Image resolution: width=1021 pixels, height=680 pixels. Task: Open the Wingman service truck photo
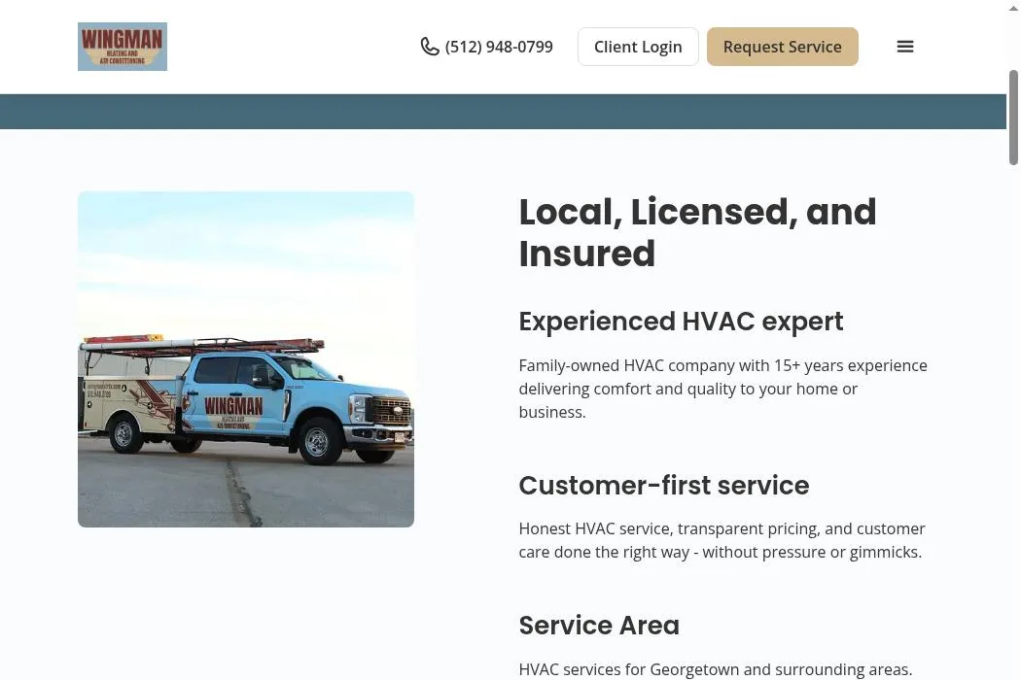point(246,359)
